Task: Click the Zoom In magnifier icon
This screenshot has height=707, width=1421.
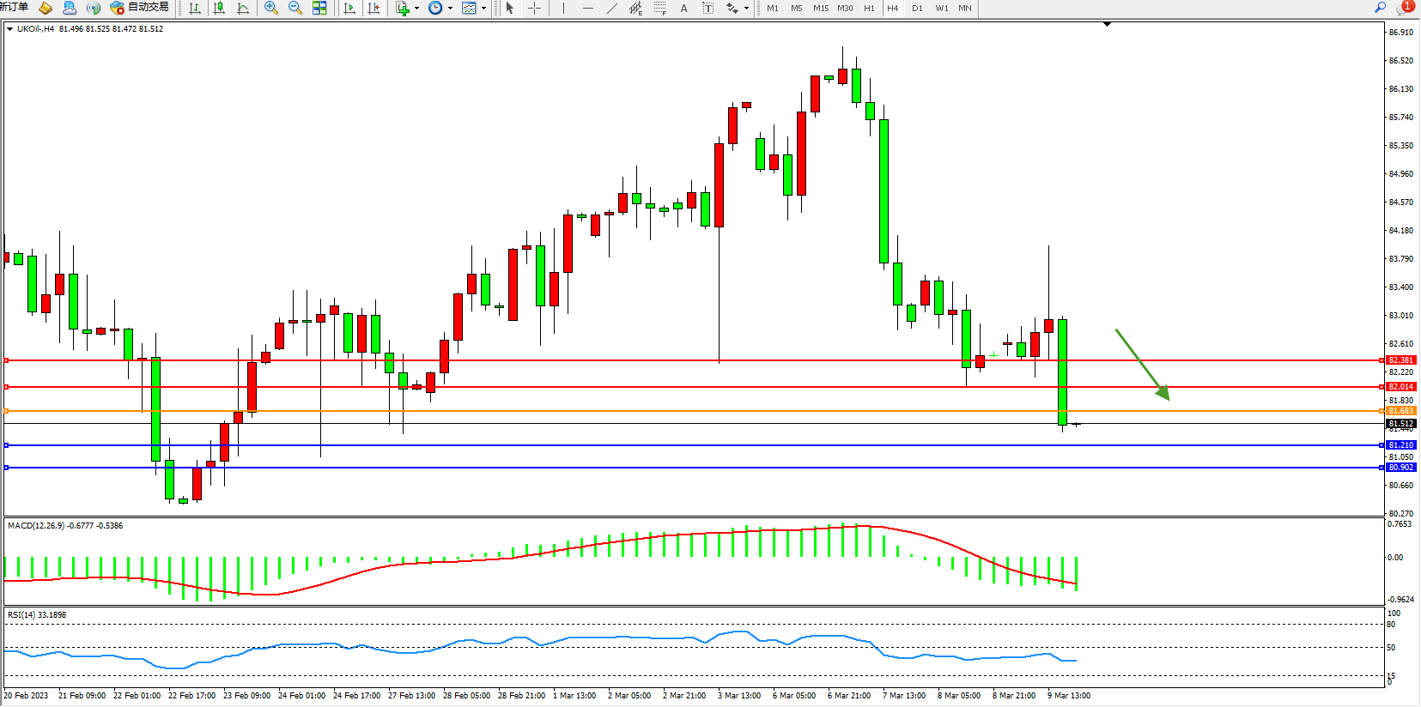Action: point(271,8)
